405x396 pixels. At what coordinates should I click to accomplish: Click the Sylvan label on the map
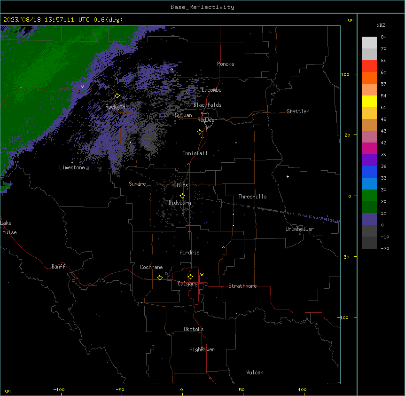point(183,115)
